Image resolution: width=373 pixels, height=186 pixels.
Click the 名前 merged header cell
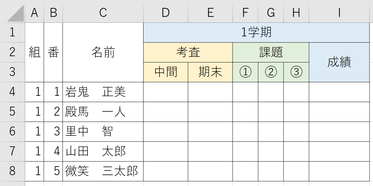tap(103, 53)
